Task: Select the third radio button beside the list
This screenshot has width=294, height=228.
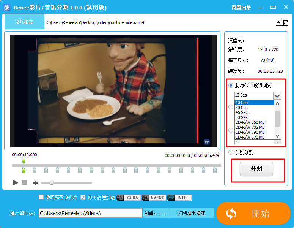Action: (231, 130)
